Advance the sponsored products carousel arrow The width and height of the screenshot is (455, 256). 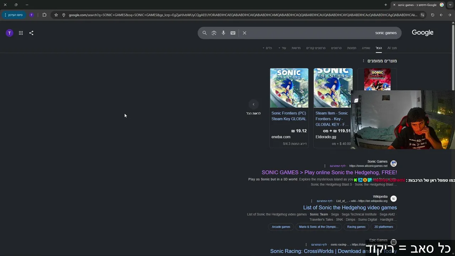pyautogui.click(x=253, y=104)
